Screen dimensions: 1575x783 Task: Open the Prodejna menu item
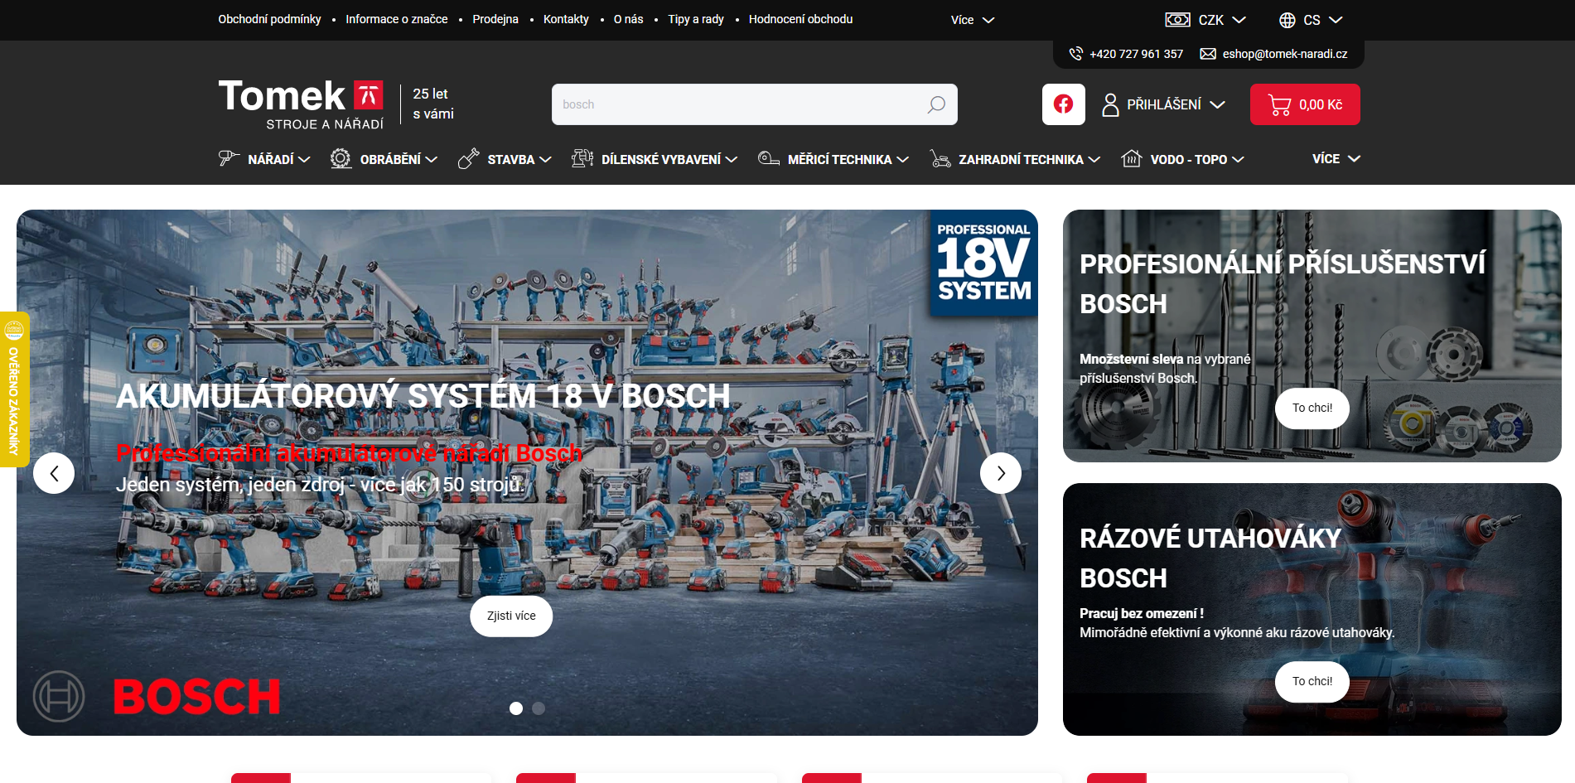coord(495,19)
